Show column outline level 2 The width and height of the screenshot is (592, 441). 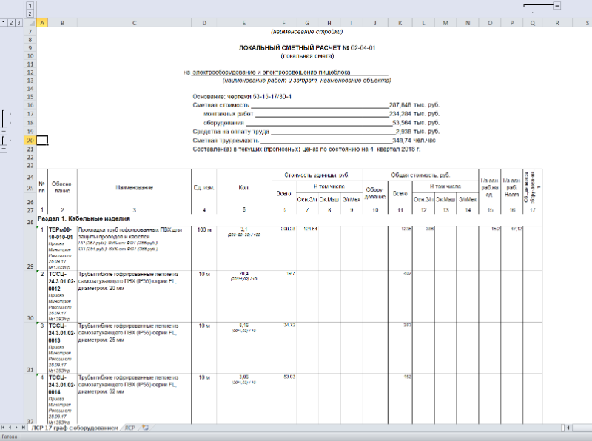[30, 14]
